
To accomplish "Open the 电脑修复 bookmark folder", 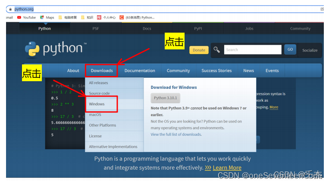I will 68,17.
